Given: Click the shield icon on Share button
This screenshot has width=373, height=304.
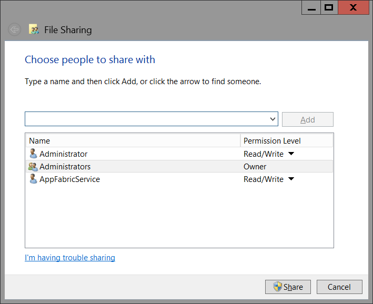Looking at the screenshot, I should point(277,287).
